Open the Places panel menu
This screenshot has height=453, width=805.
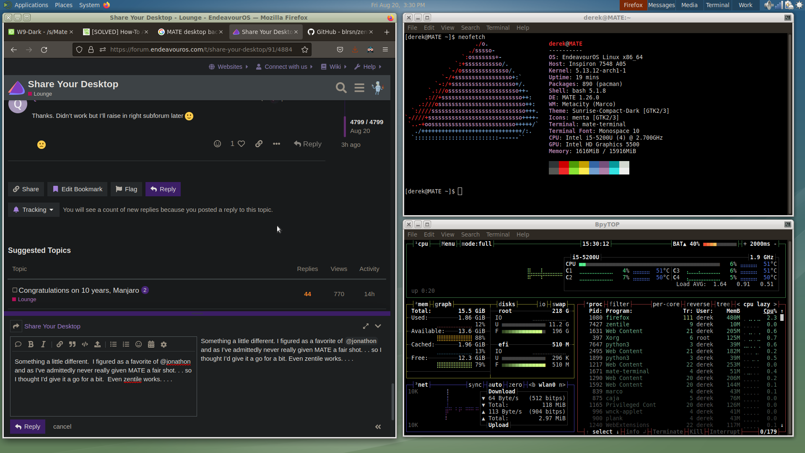click(x=63, y=5)
